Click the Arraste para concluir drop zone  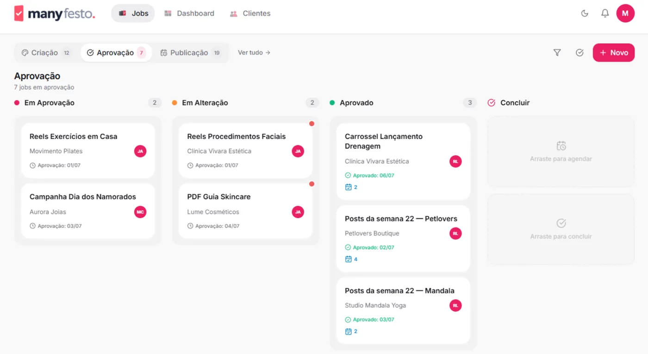561,229
